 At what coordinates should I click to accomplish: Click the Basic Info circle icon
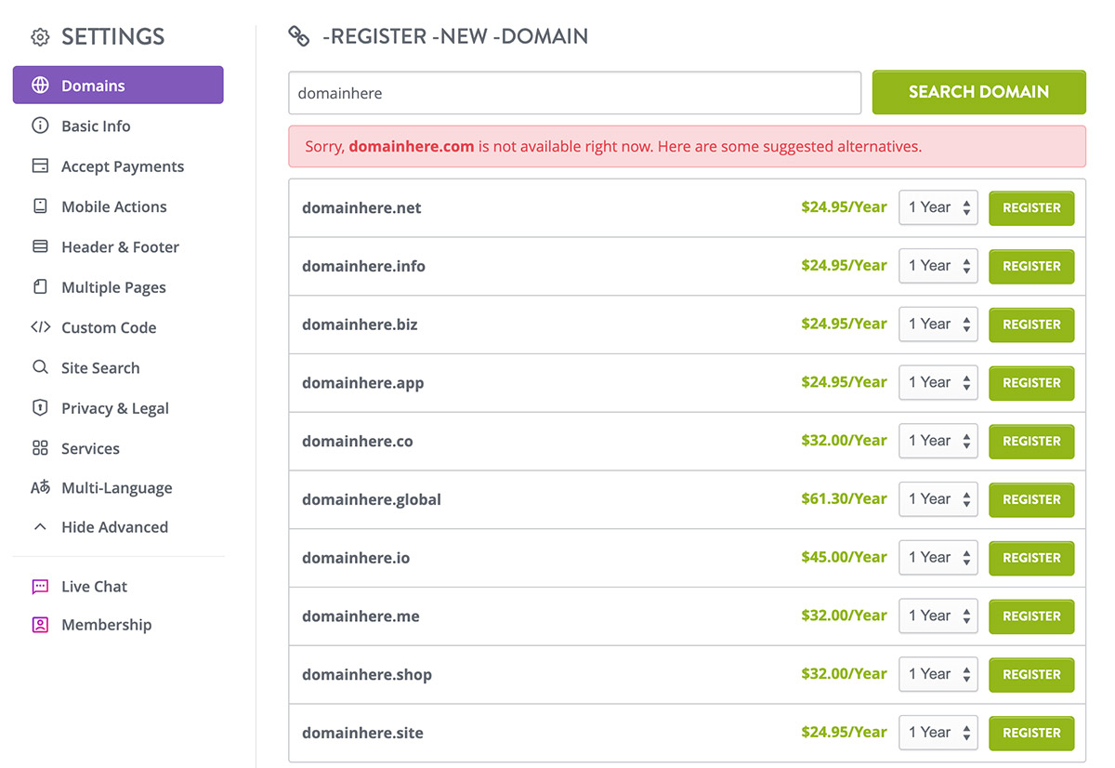[40, 126]
